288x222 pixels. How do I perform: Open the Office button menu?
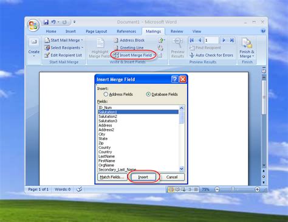(x=33, y=26)
